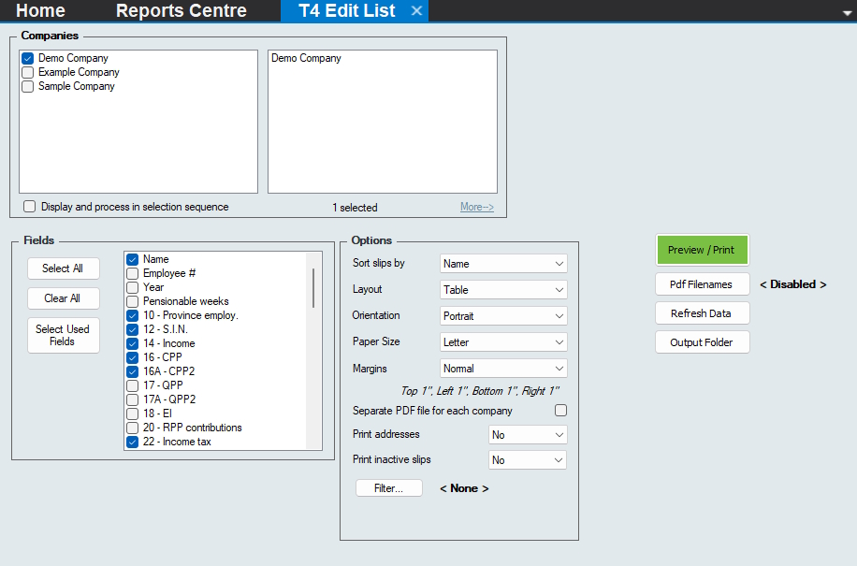Click the Select Used Fields button
This screenshot has height=566, width=857.
click(63, 335)
